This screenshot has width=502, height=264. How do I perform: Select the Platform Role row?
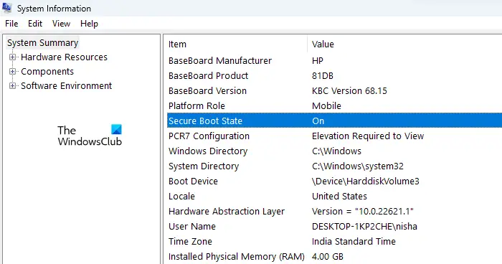click(335, 106)
